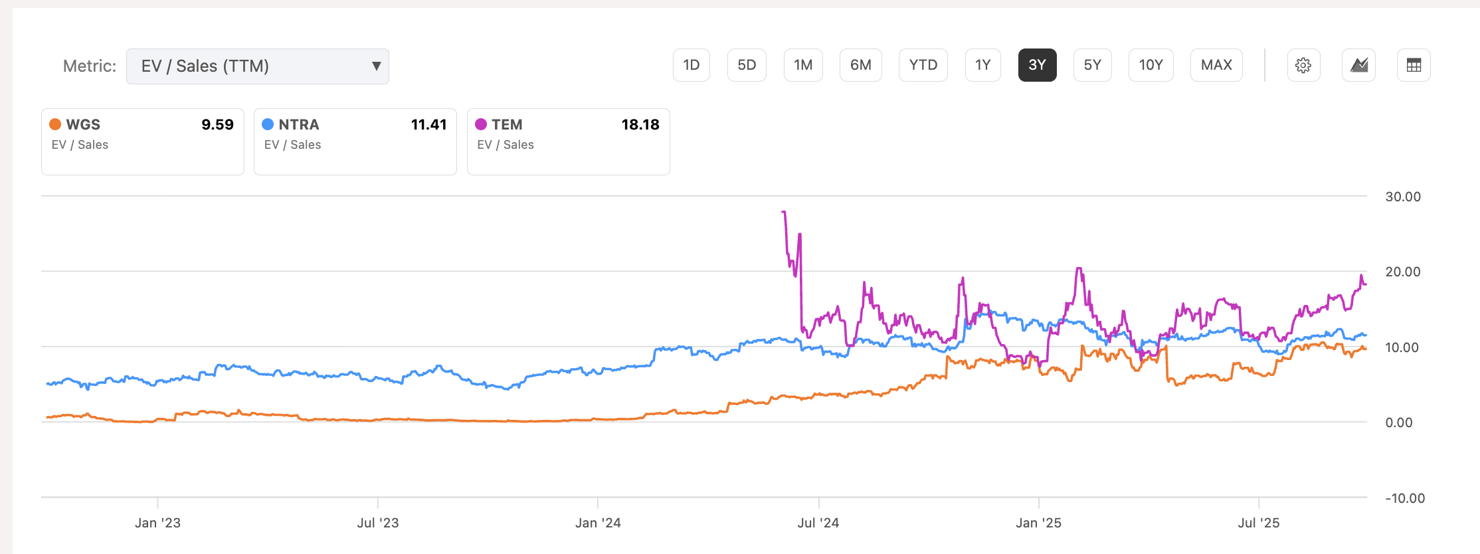Toggle visibility of the NTRA series card

click(x=355, y=141)
